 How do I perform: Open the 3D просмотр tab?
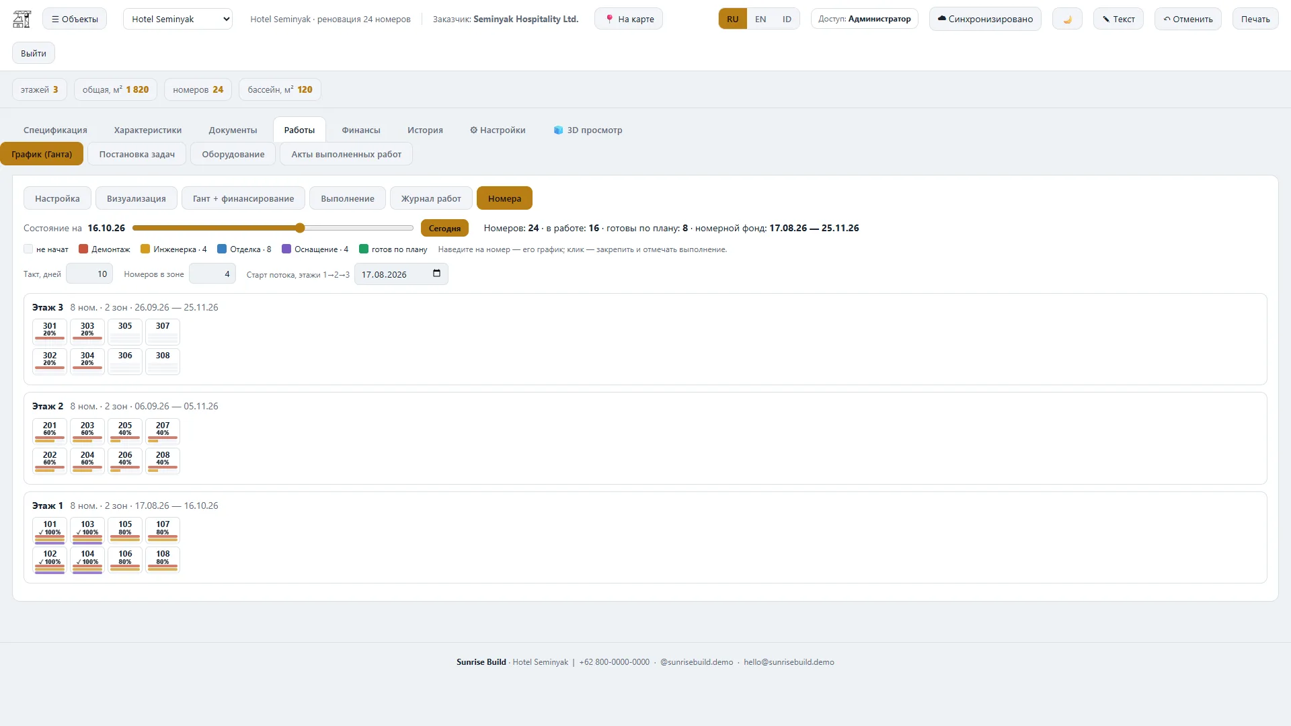tap(588, 130)
